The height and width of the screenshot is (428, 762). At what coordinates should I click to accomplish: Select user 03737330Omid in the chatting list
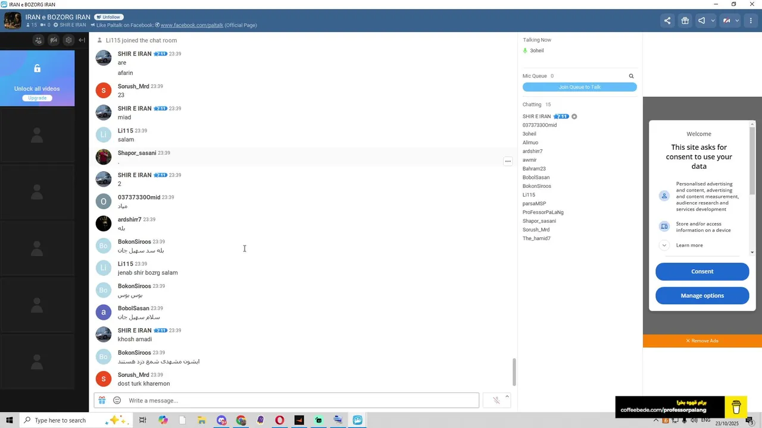(539, 125)
